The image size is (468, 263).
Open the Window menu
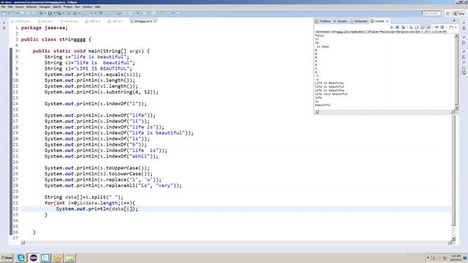tap(87, 7)
